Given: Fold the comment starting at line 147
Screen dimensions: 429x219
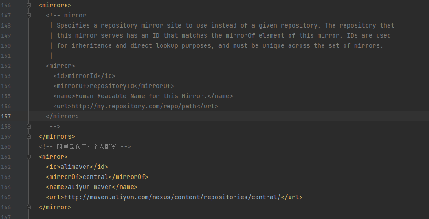Looking at the screenshot, I should click(28, 15).
